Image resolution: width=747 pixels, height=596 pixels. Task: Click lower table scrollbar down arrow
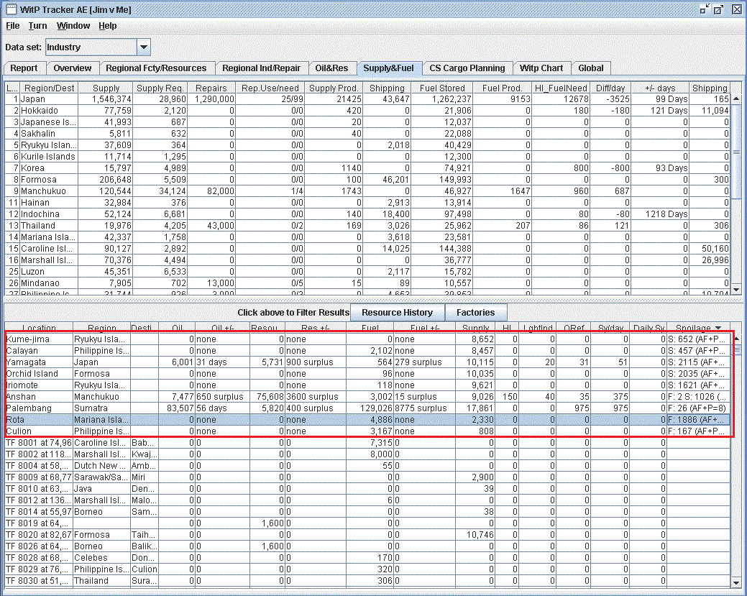[x=736, y=582]
